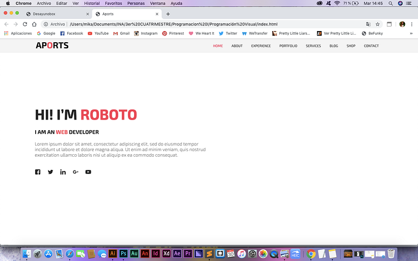Go to Chrome home page icon

point(34,24)
